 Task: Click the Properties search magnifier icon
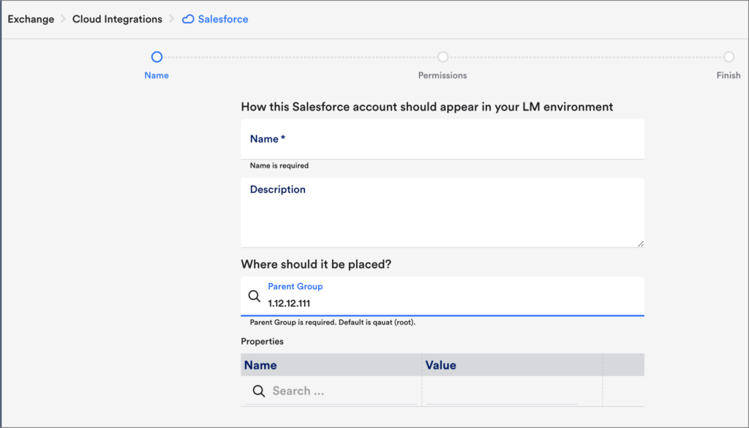coord(259,391)
